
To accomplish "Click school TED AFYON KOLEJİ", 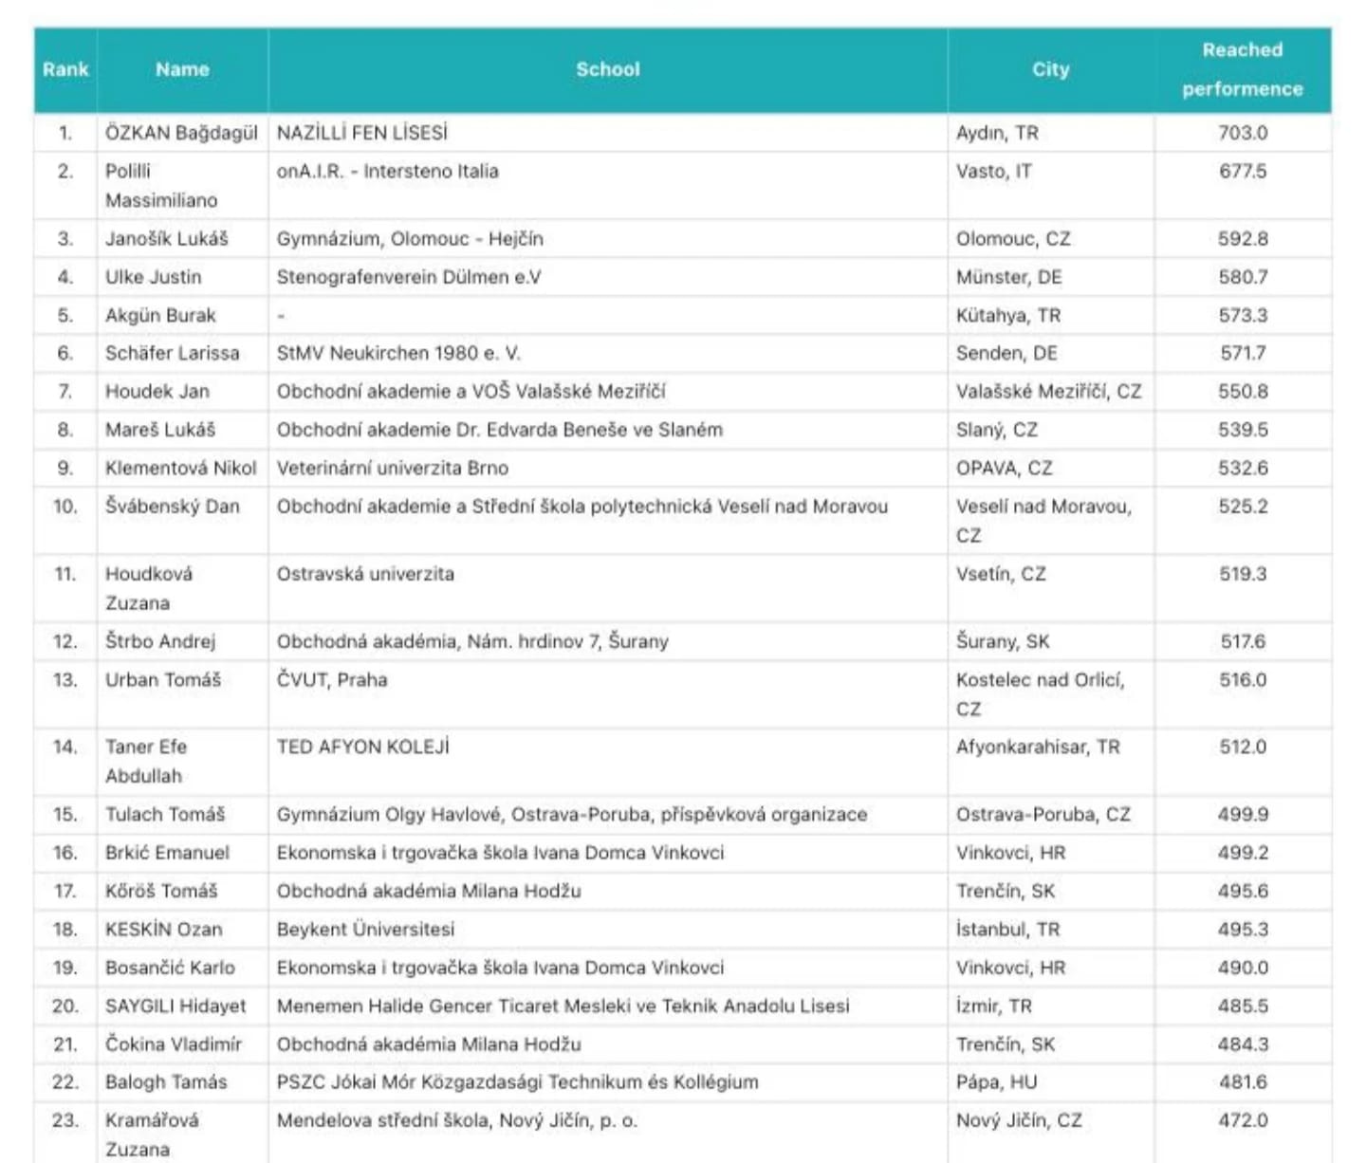I will pyautogui.click(x=363, y=747).
